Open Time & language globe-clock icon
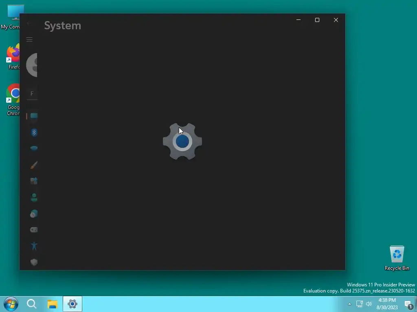This screenshot has width=417, height=312. (x=34, y=214)
